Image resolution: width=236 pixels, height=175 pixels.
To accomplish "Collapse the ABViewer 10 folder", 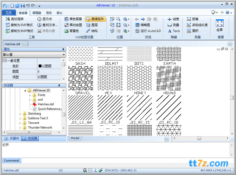I will [25, 91].
